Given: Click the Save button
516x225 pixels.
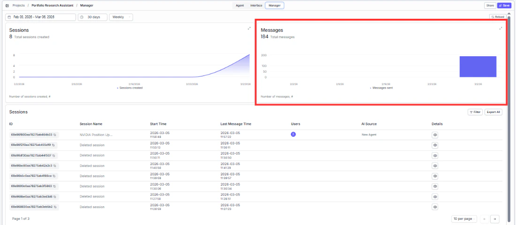Looking at the screenshot, I should (504, 6).
